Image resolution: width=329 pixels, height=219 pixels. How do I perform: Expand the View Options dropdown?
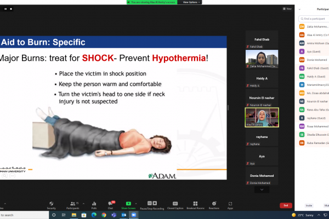pyautogui.click(x=192, y=2)
